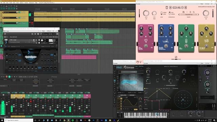Click the save preset disk icon

coord(183,12)
